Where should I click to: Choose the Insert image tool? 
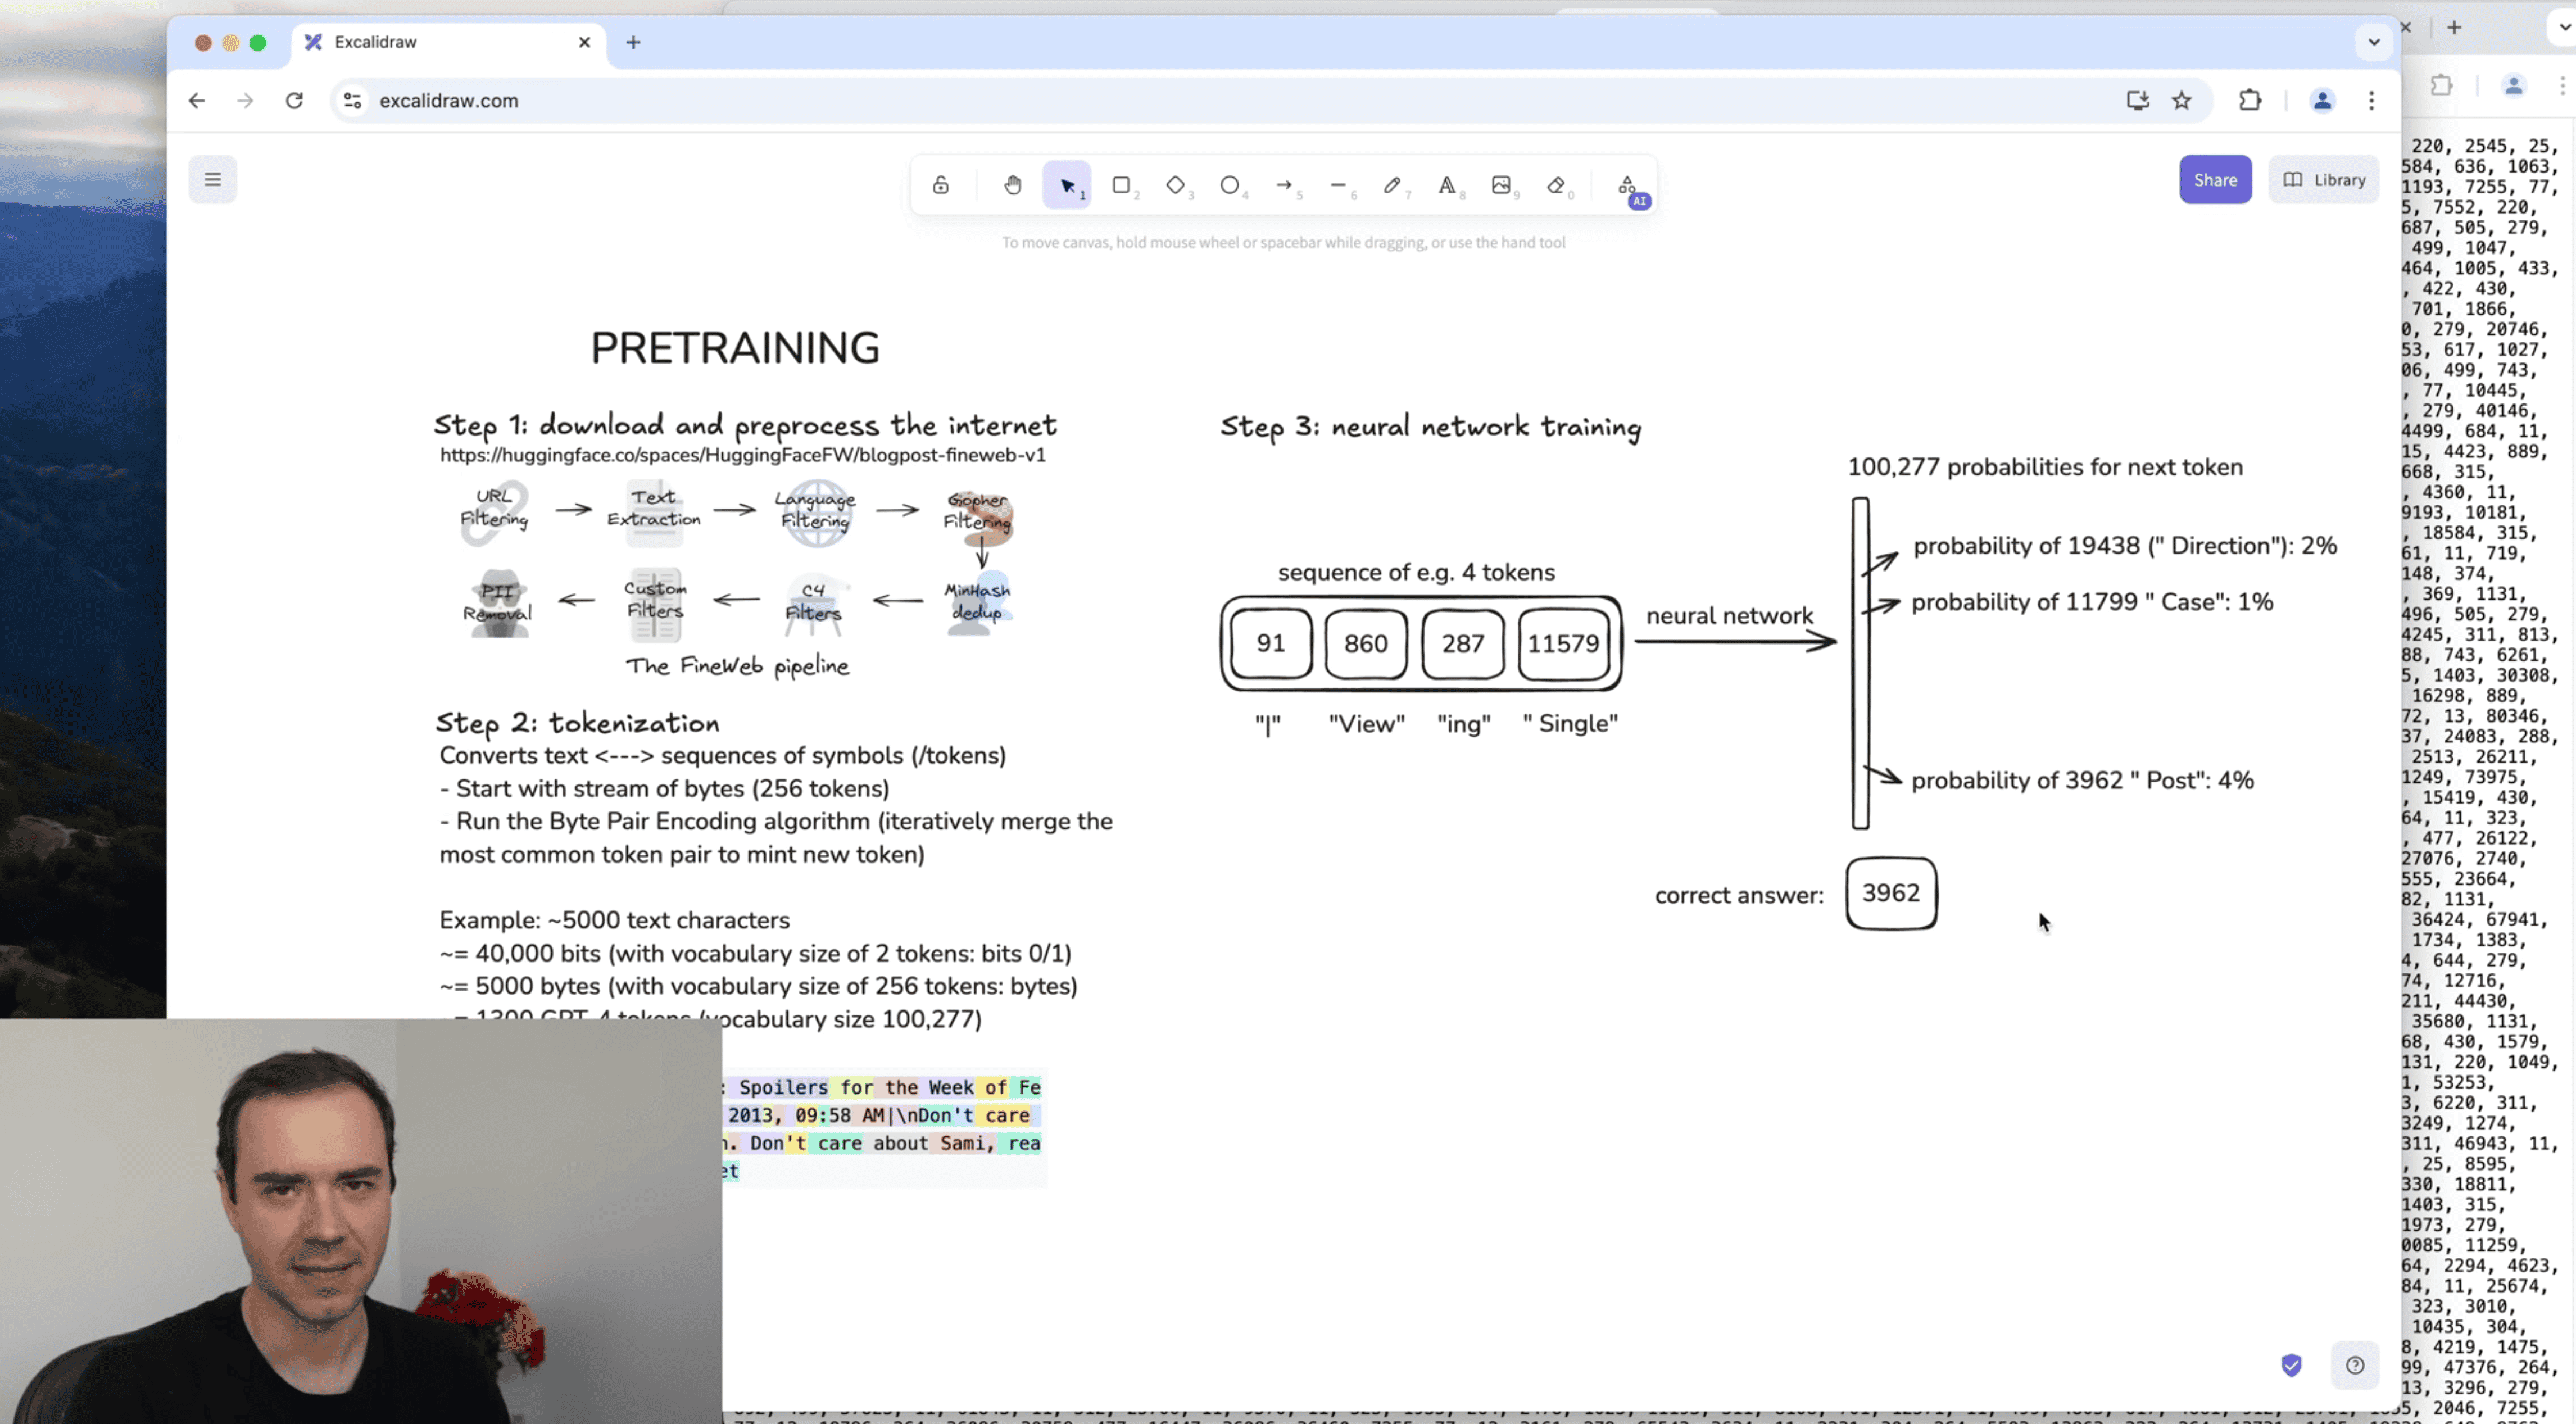[1501, 185]
